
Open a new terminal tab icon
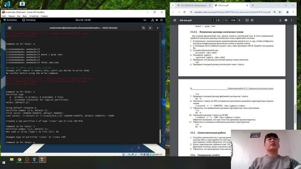[x=9, y=28]
